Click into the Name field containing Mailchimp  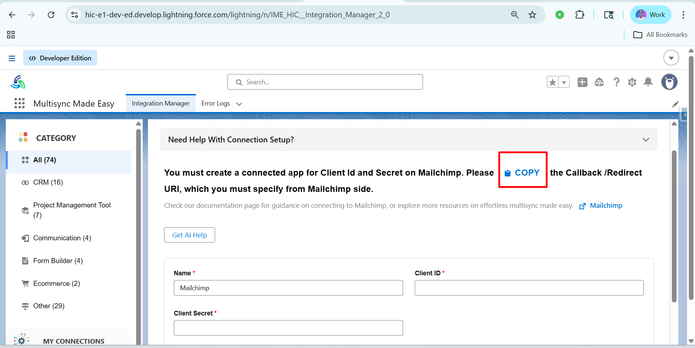click(x=288, y=288)
